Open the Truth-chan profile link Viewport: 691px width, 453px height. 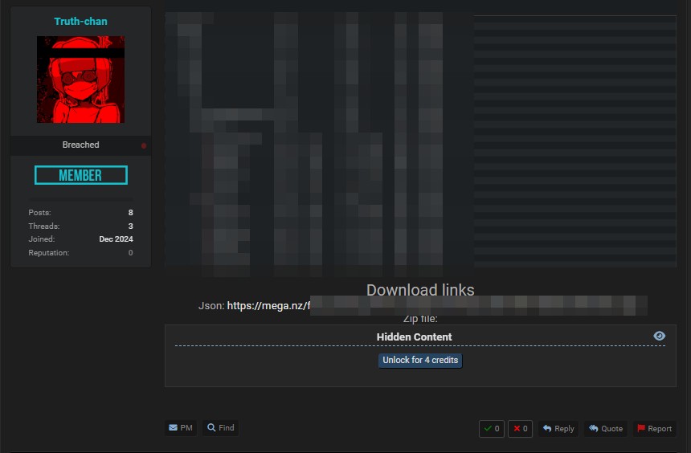point(80,22)
